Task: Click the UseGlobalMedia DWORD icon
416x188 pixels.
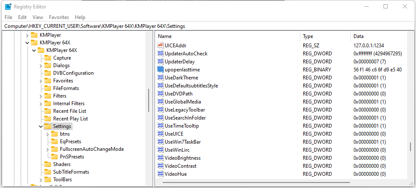Action: point(160,102)
